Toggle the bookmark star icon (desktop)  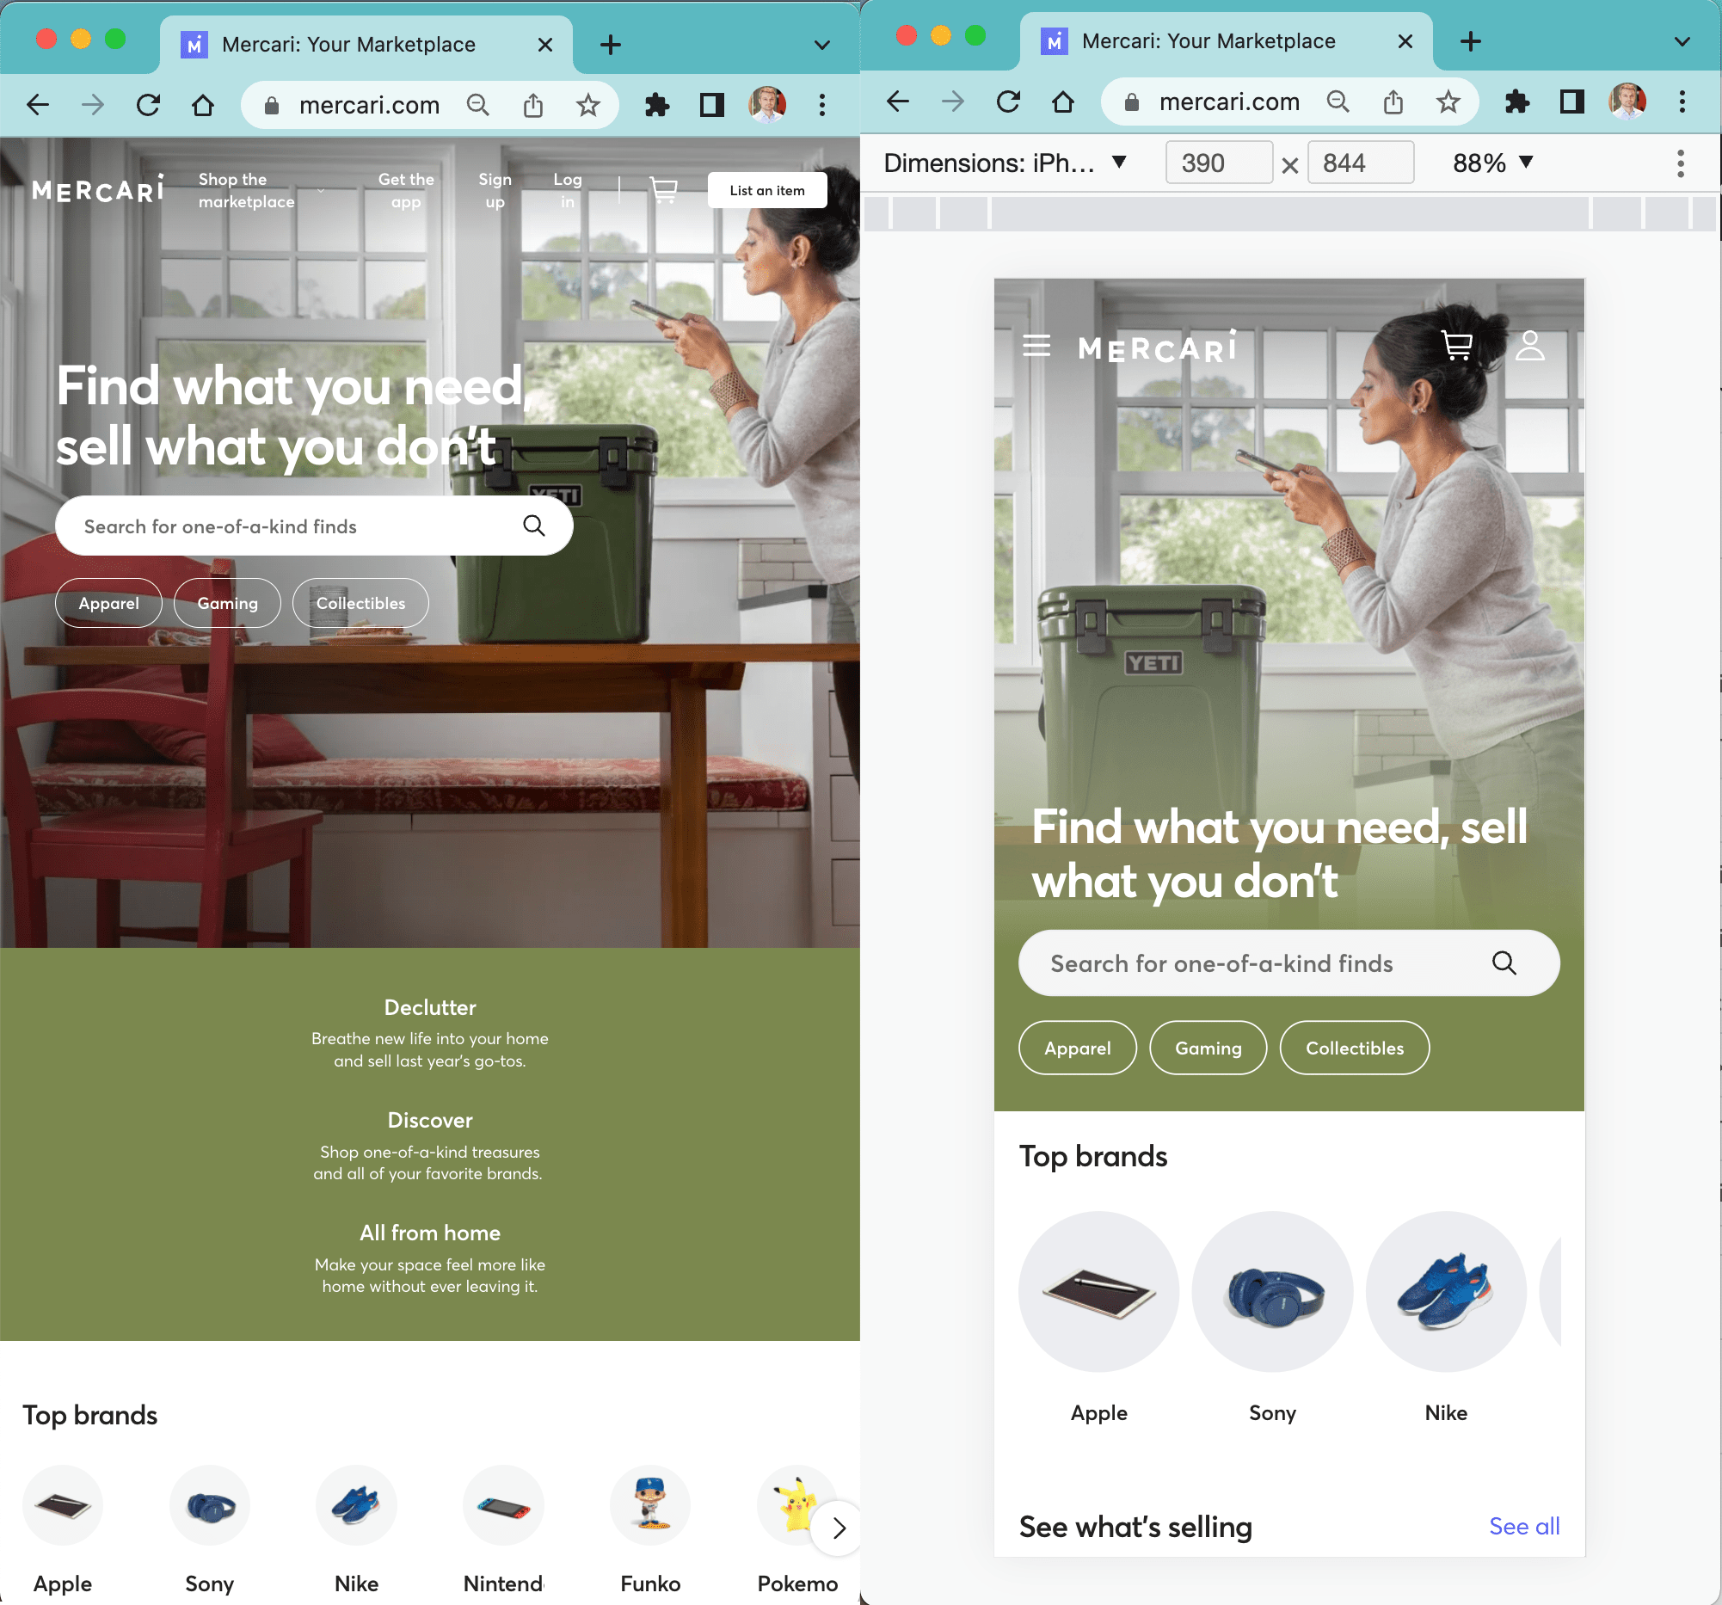coord(589,102)
